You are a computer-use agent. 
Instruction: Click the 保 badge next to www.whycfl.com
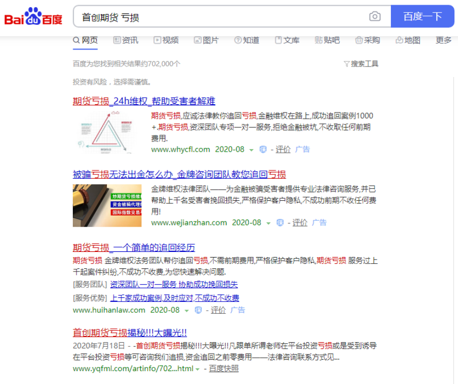point(263,150)
